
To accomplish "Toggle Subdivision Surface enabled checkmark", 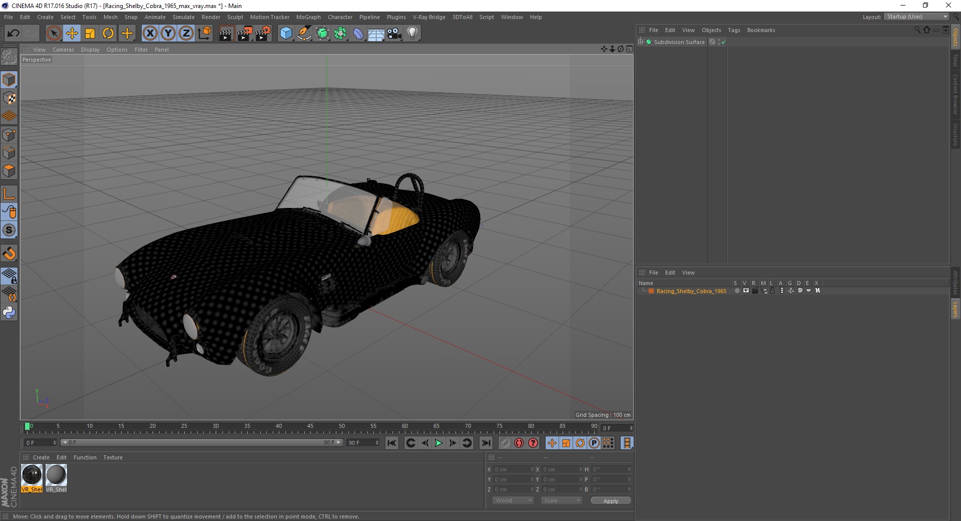I will [723, 42].
